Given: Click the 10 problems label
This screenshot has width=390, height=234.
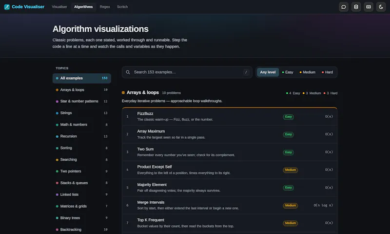Looking at the screenshot, I should coord(172,93).
